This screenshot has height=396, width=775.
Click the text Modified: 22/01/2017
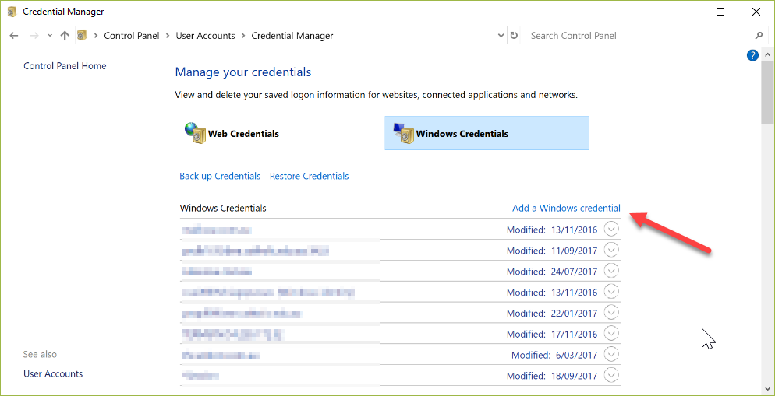552,314
